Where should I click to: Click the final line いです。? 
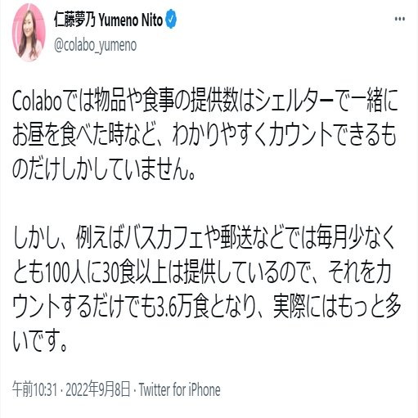(x=40, y=341)
